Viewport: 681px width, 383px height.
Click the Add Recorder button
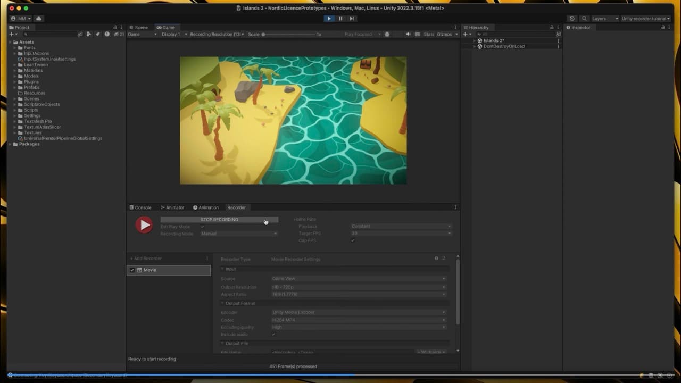pyautogui.click(x=146, y=259)
